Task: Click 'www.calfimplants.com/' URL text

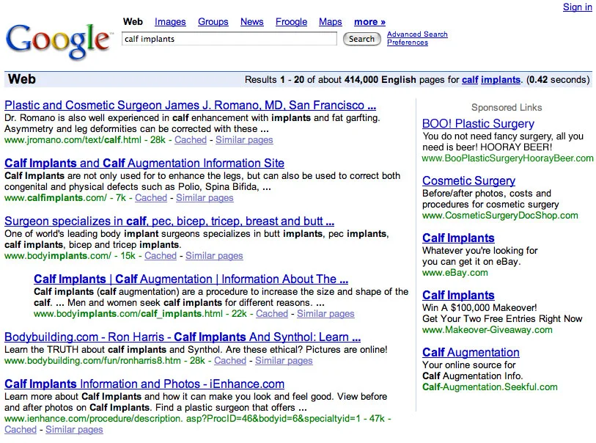Action: 56,198
